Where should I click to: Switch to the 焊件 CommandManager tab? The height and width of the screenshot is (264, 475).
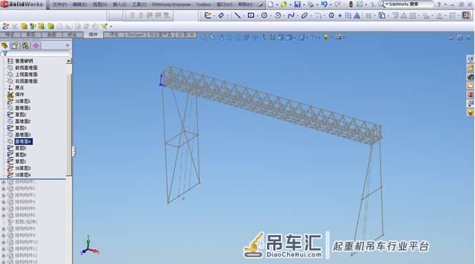click(x=93, y=34)
